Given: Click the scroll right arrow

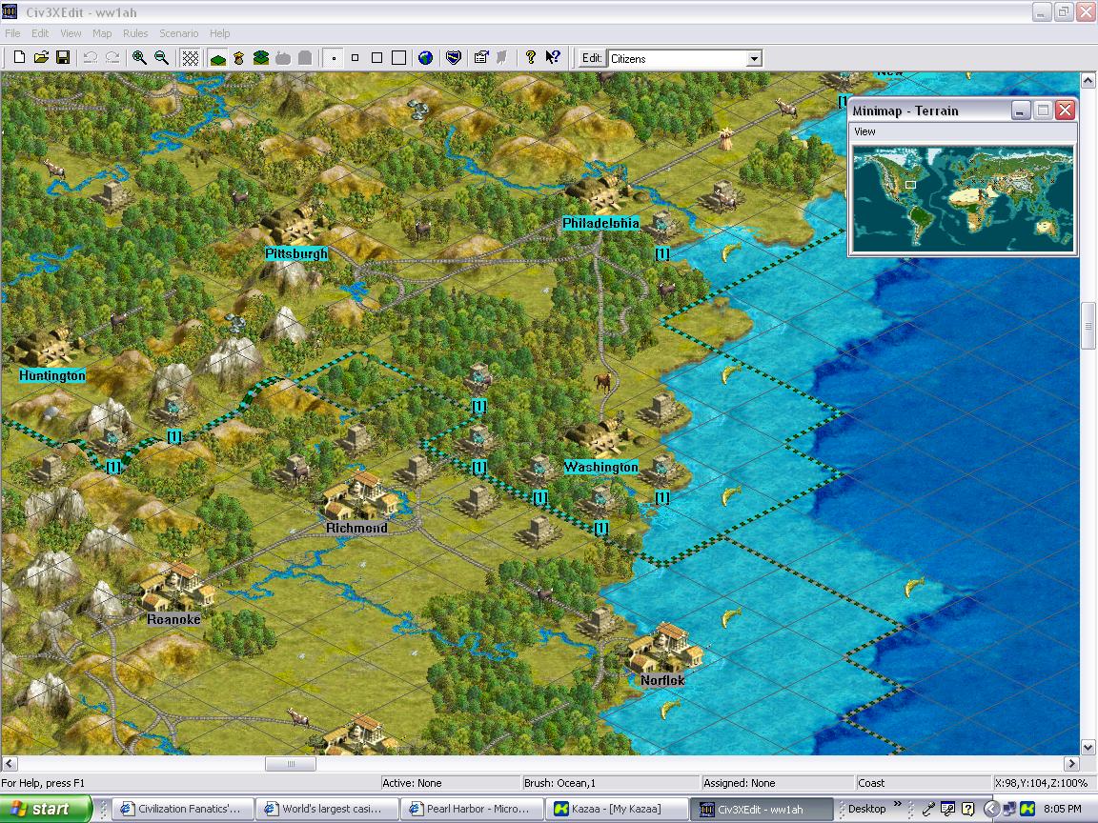Looking at the screenshot, I should pos(1072,764).
